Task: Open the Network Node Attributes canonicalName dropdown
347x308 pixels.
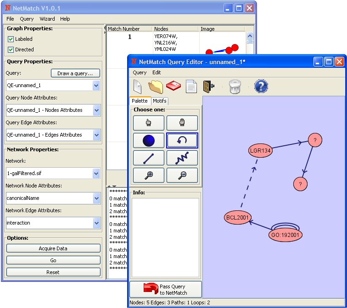Action: point(96,198)
